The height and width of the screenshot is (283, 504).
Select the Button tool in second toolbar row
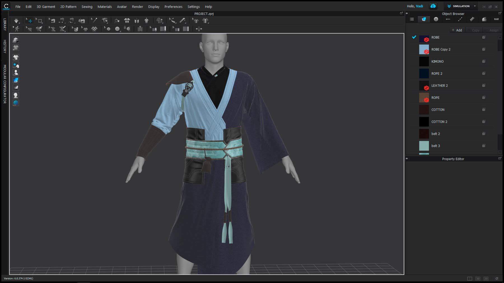[117, 29]
